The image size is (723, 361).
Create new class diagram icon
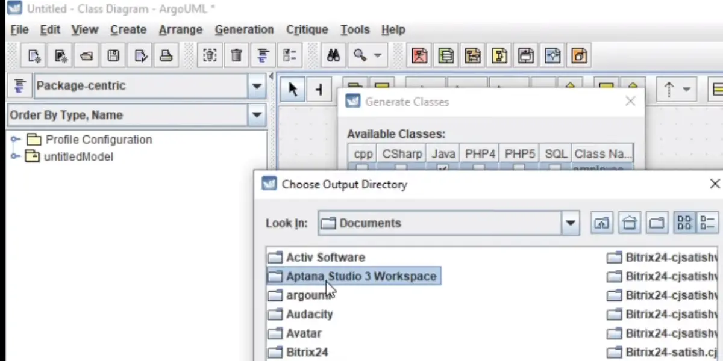point(446,56)
